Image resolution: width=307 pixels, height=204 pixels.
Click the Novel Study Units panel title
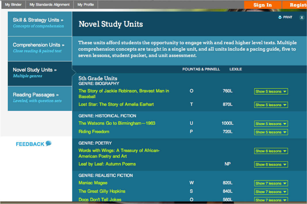click(x=111, y=24)
